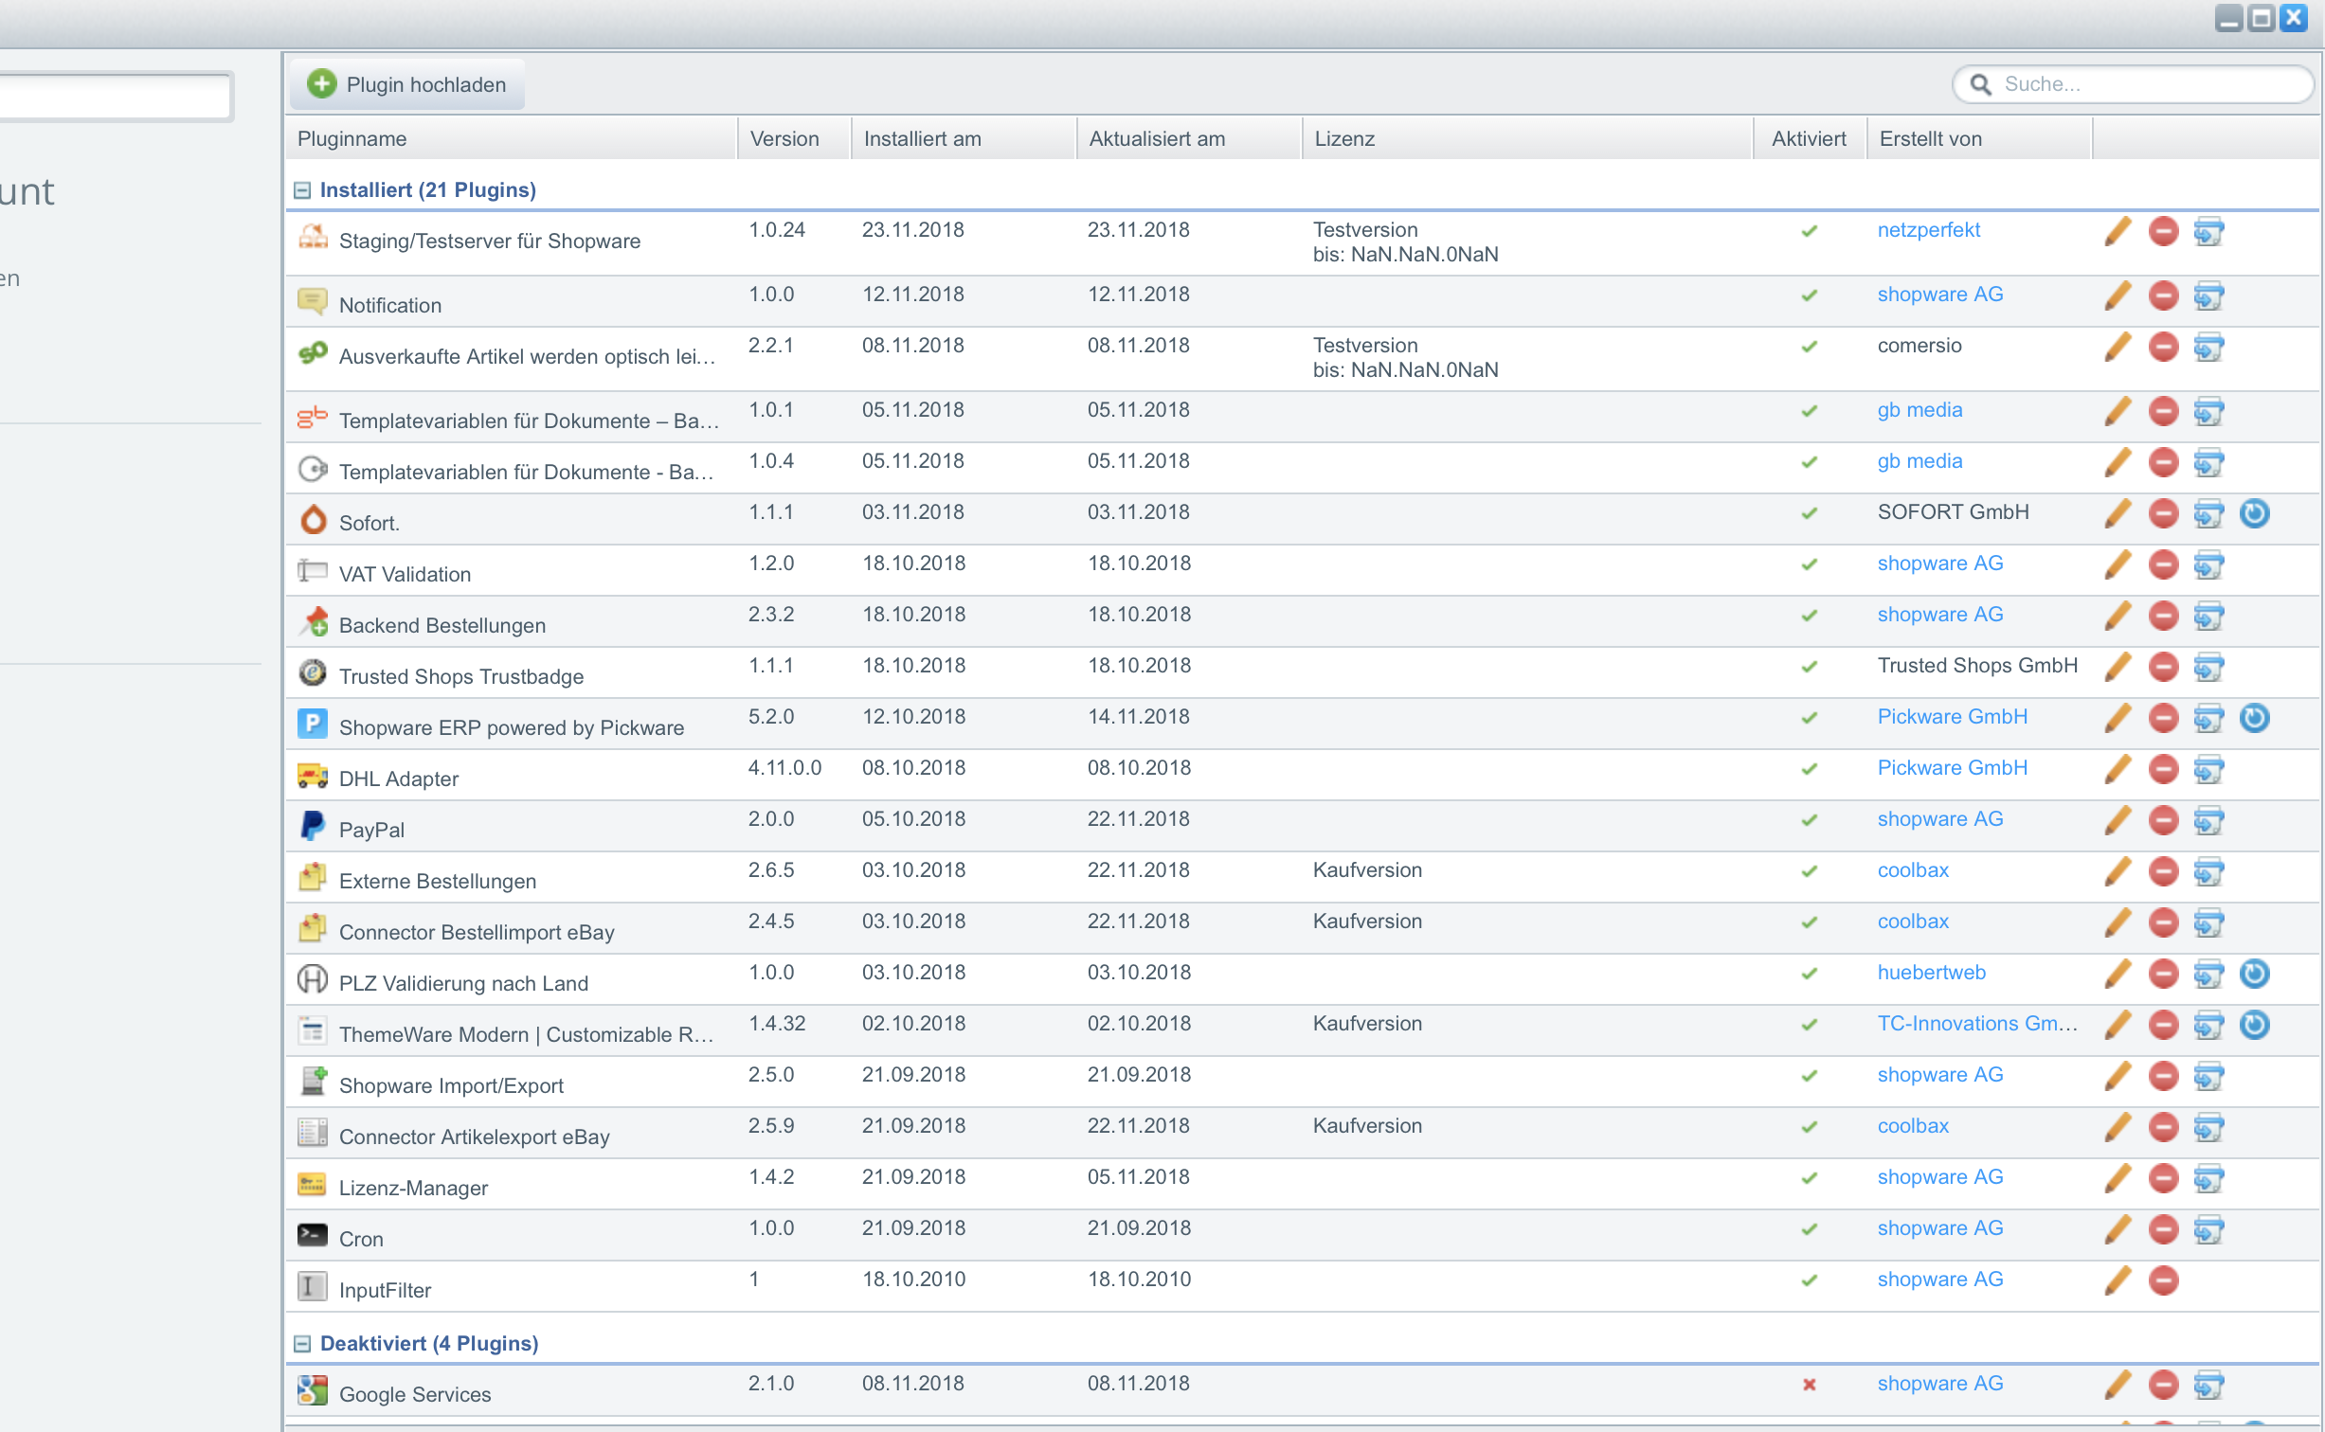Edit the DHL Adapter plugin with pencil
2325x1432 pixels.
tap(2118, 769)
